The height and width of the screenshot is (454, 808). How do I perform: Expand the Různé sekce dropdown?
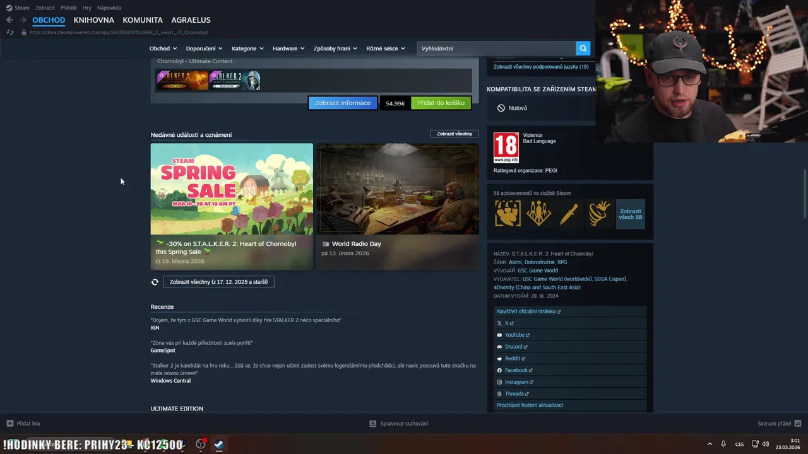pos(386,49)
